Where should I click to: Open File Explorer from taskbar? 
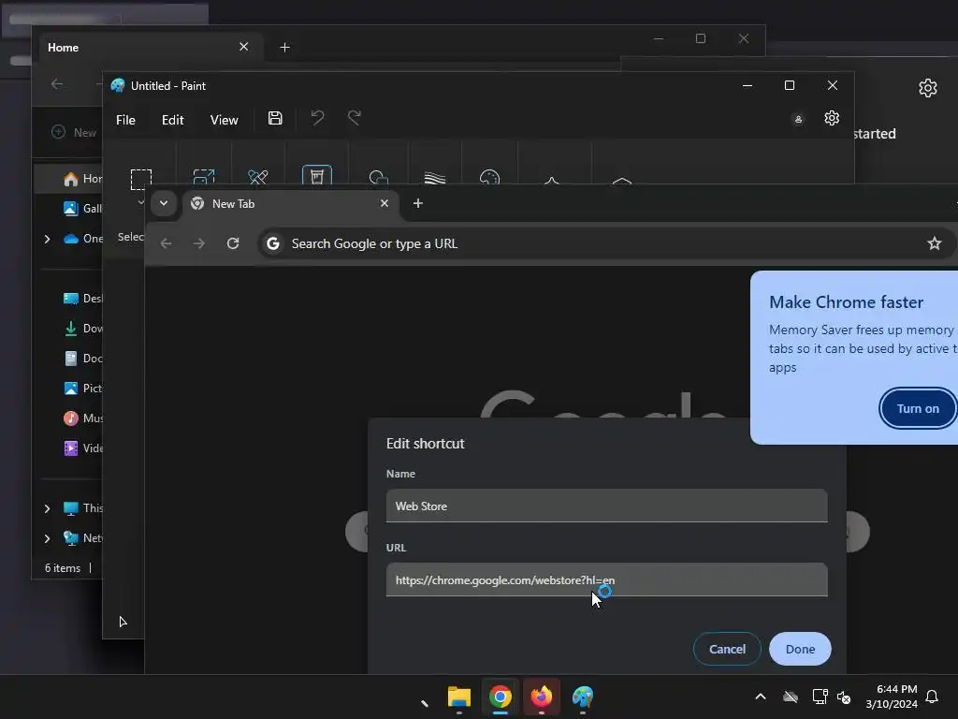pyautogui.click(x=458, y=697)
